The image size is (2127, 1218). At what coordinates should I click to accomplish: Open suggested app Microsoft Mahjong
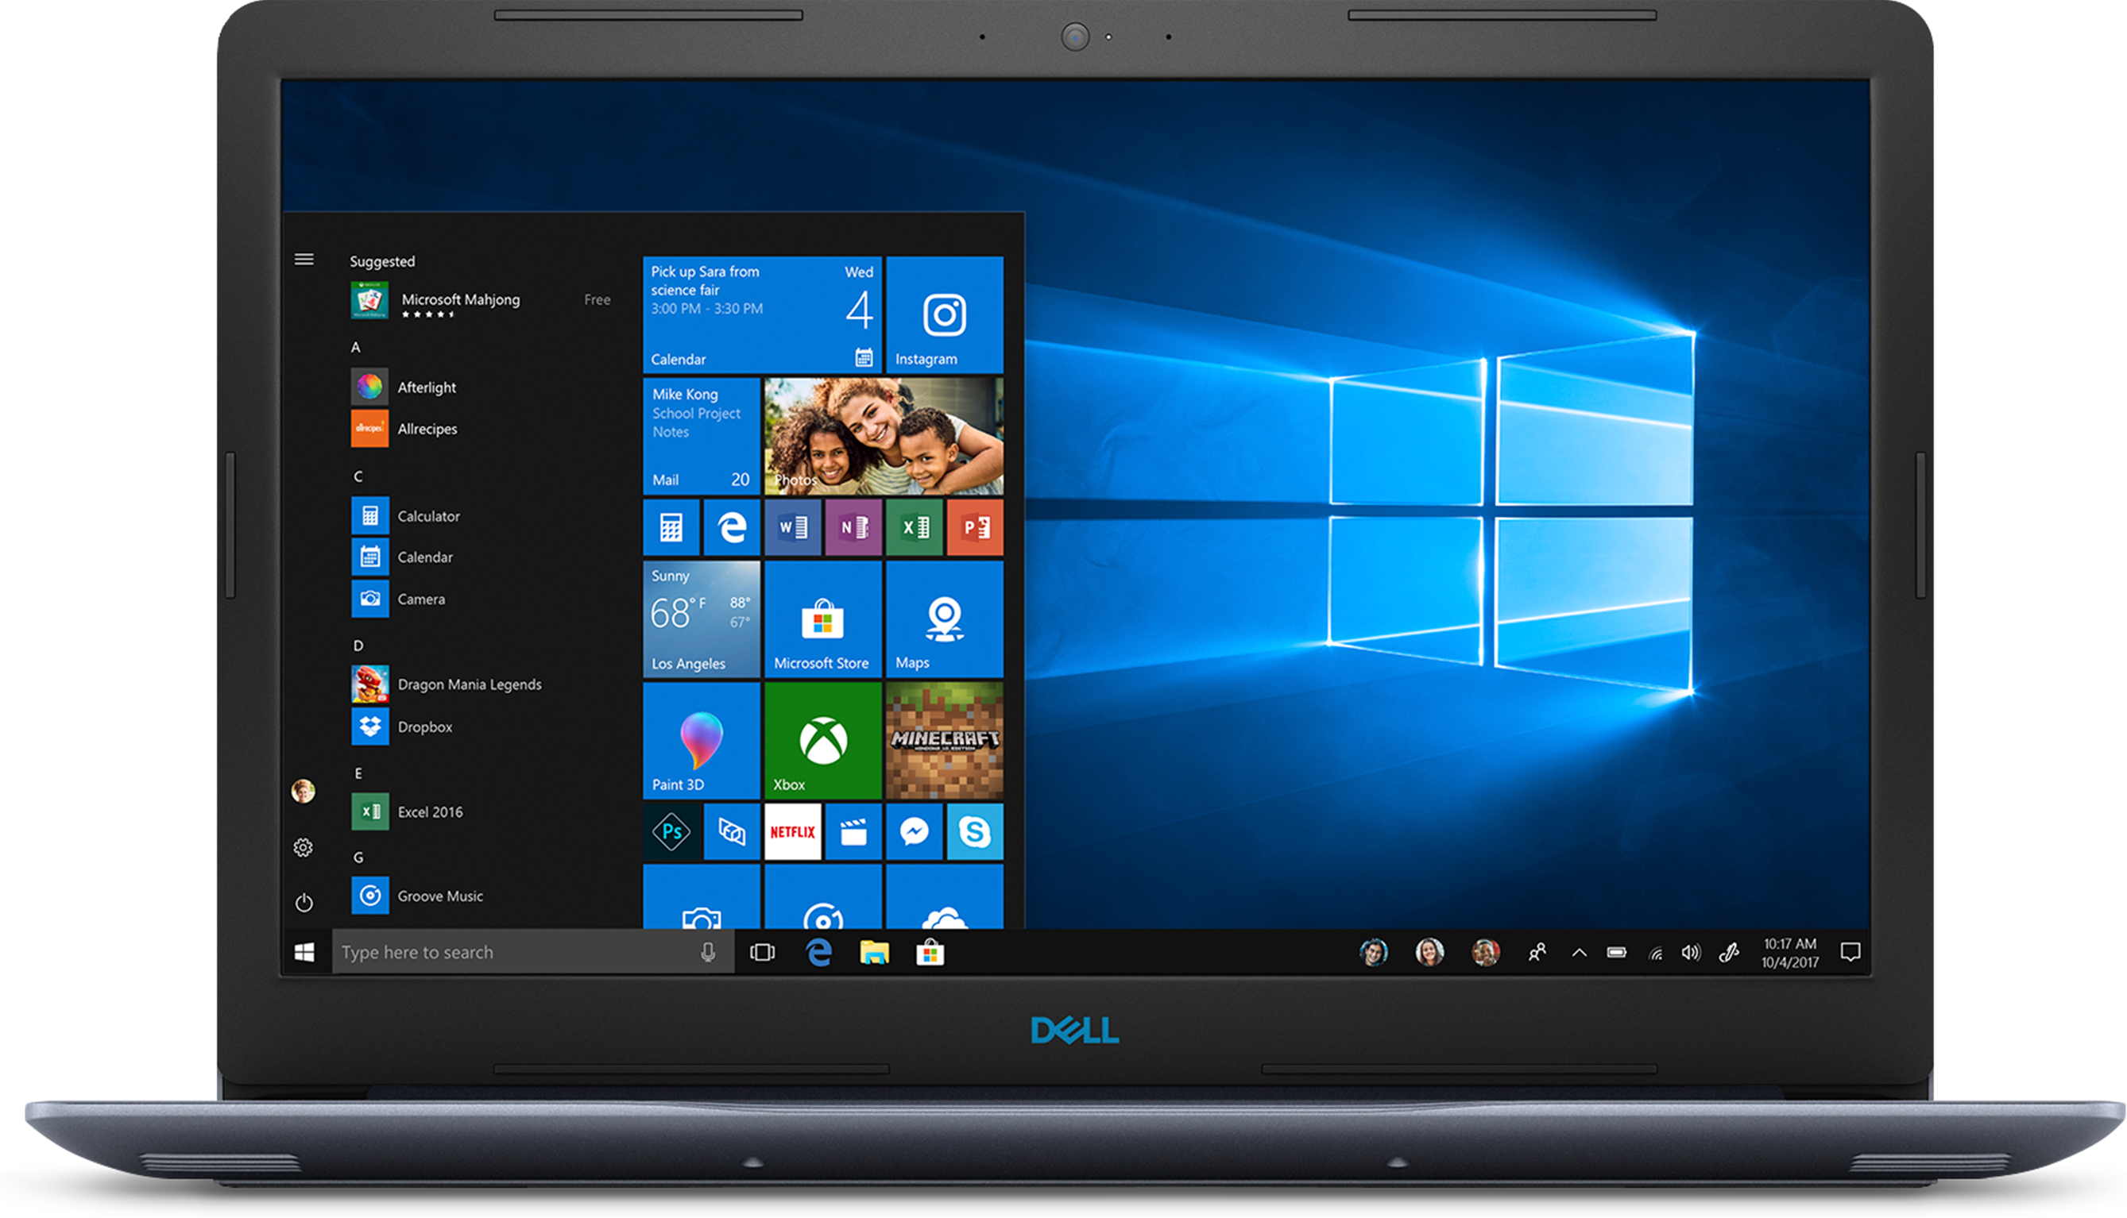[x=481, y=300]
